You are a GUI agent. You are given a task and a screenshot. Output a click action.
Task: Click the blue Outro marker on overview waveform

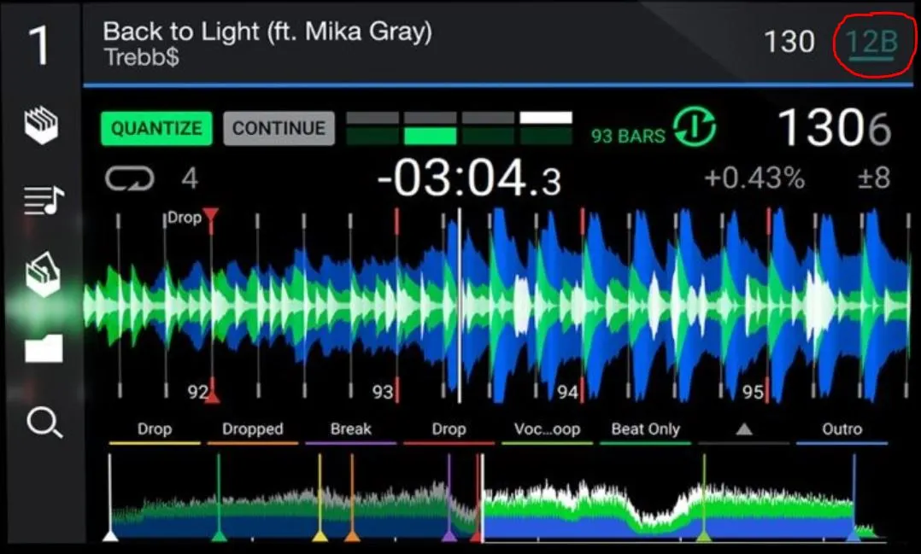(x=853, y=534)
